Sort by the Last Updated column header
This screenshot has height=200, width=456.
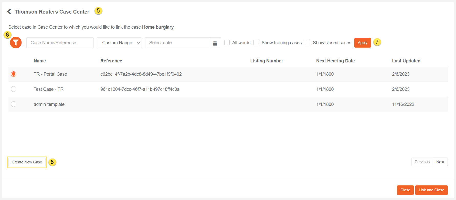[406, 61]
